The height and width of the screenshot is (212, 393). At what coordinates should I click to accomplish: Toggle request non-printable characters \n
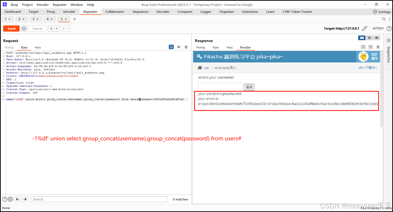pyautogui.click(x=179, y=47)
